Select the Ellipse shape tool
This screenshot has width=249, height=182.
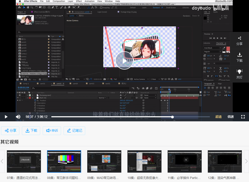click(x=49, y=7)
